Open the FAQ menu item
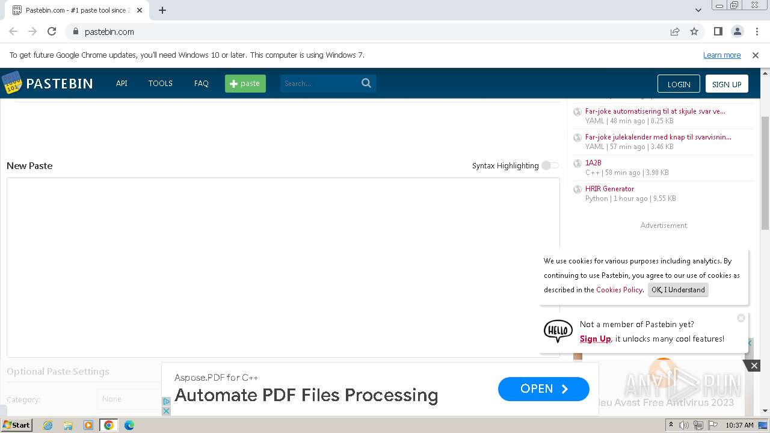 point(202,83)
